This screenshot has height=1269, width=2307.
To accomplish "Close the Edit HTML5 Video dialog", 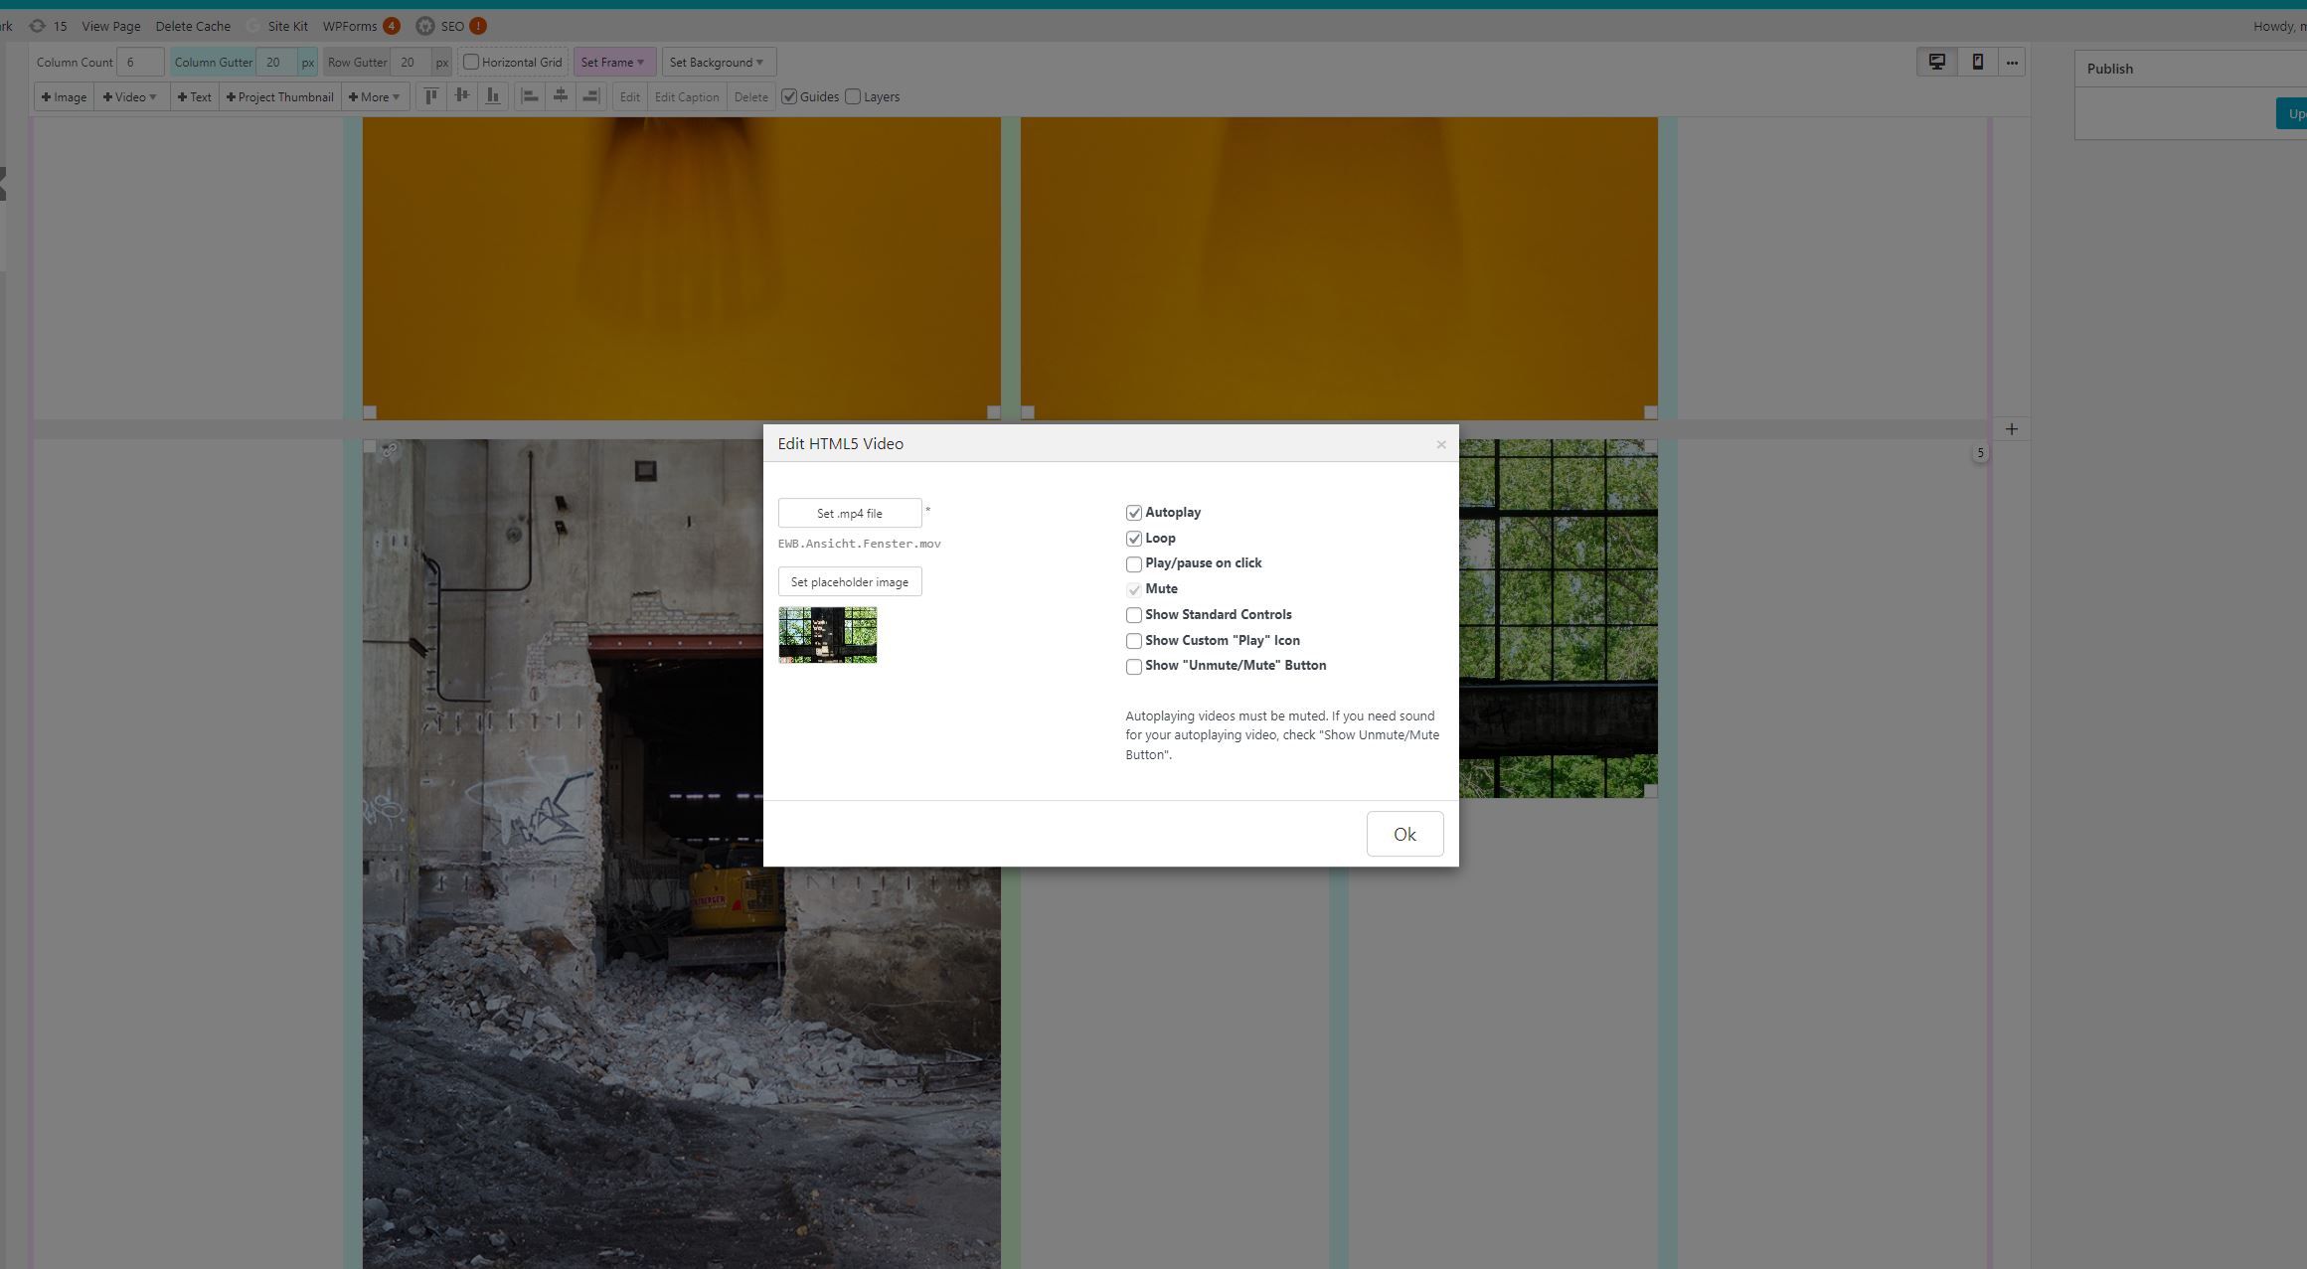I will click(1440, 444).
